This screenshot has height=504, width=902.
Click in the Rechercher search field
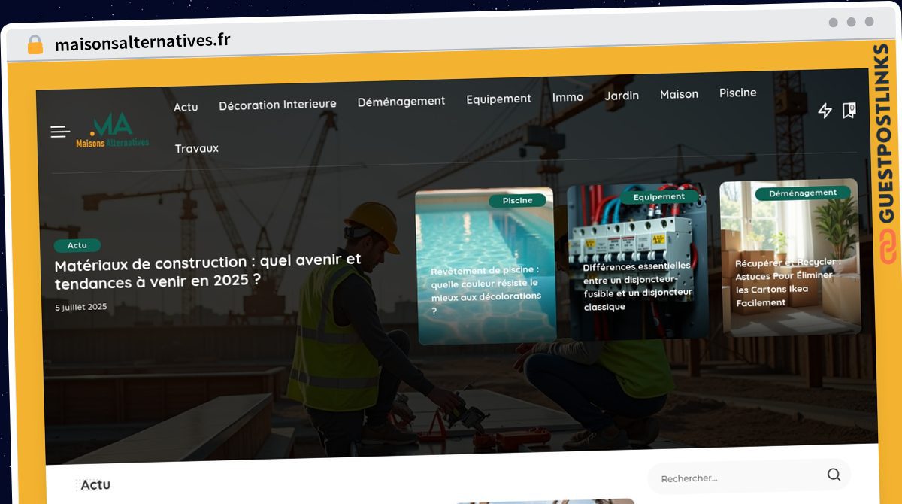pyautogui.click(x=737, y=478)
